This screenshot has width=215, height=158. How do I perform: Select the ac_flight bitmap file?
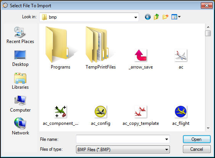[181, 116]
